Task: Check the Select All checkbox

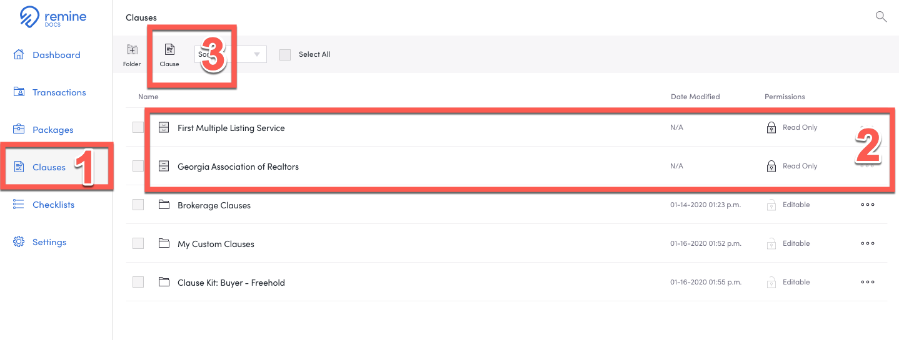Action: 285,54
